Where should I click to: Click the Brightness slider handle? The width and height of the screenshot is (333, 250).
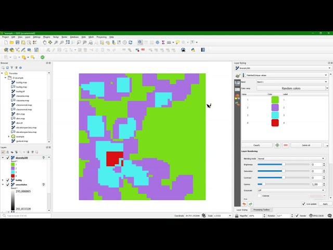click(x=284, y=165)
